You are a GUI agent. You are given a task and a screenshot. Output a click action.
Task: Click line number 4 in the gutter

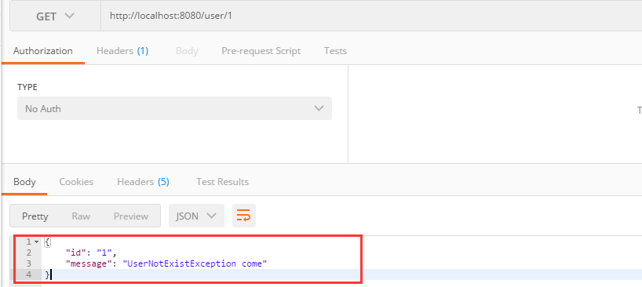tap(28, 274)
